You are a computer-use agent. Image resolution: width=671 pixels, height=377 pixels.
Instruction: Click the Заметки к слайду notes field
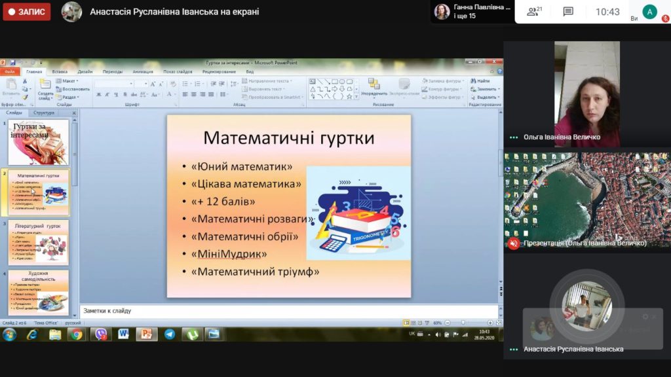(x=289, y=311)
